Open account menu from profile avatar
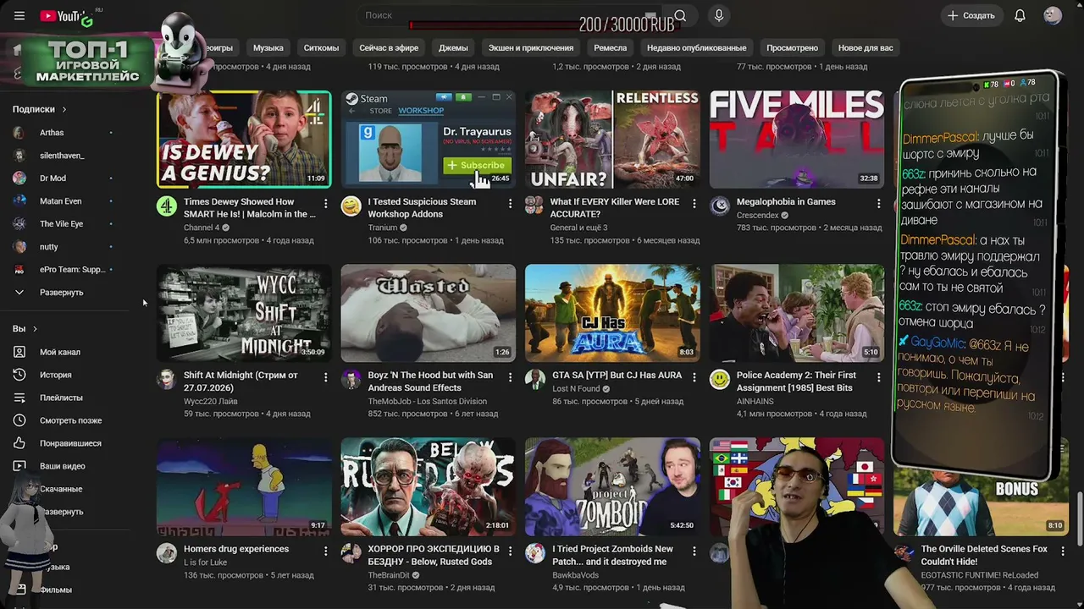 [x=1053, y=15]
